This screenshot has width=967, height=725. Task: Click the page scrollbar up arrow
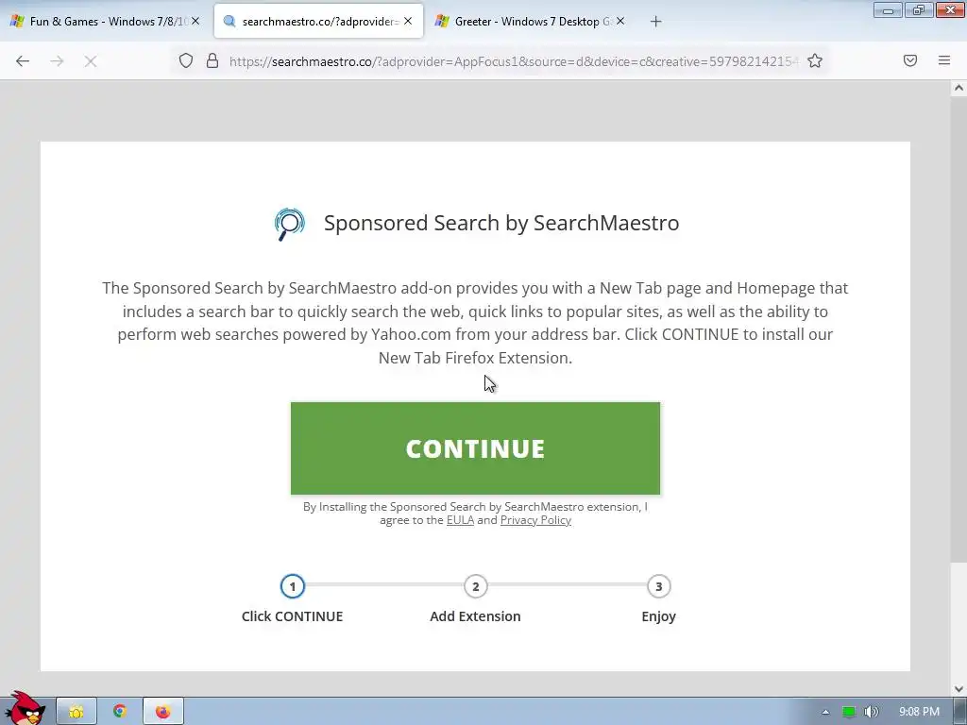pyautogui.click(x=959, y=88)
